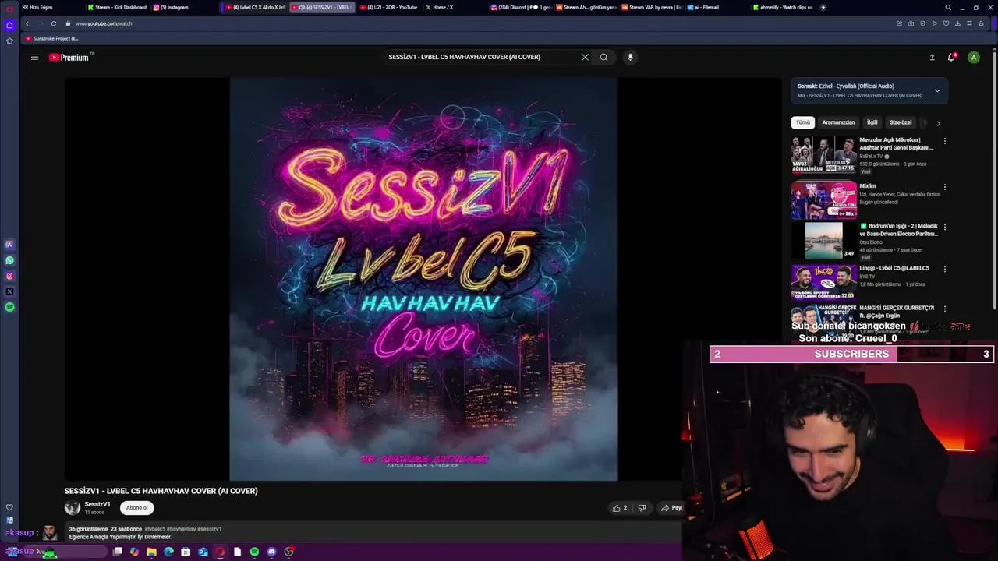Image resolution: width=998 pixels, height=561 pixels.
Task: Open OBS Studio from taskbar
Action: tap(288, 552)
